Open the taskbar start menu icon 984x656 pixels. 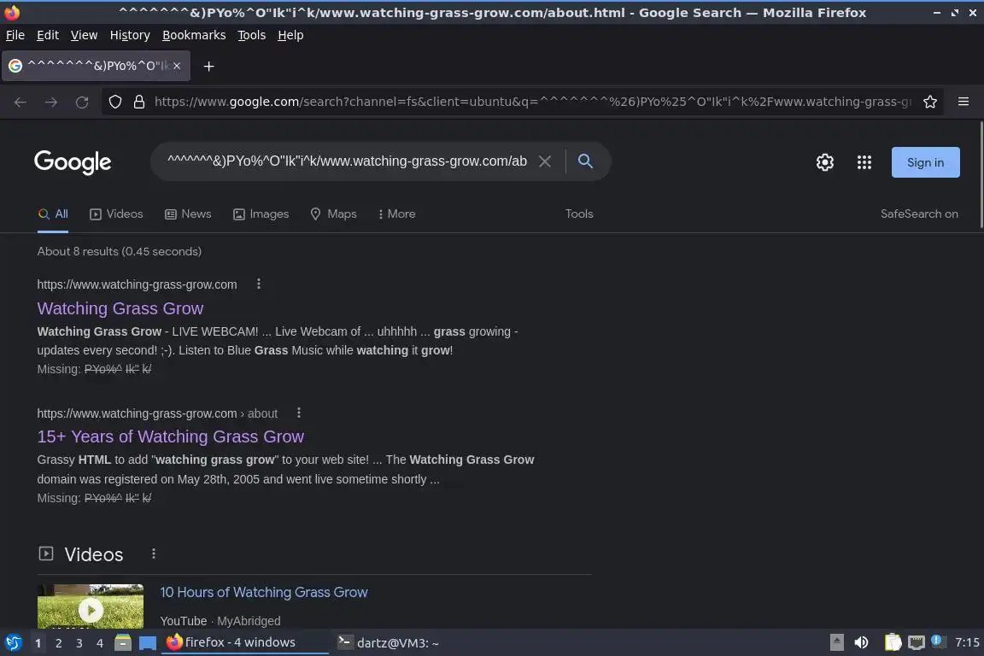point(13,643)
